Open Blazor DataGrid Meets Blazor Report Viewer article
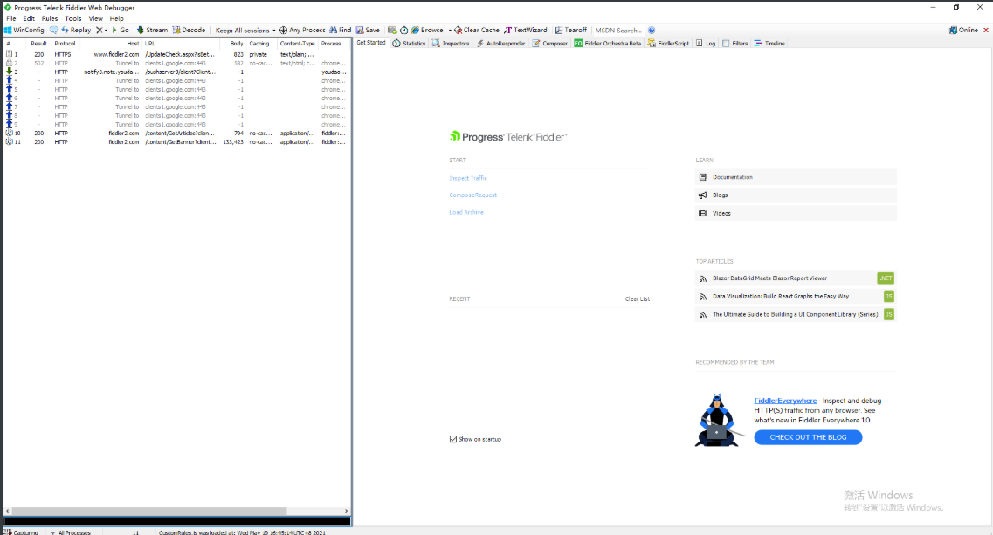This screenshot has height=535, width=993. [796, 278]
